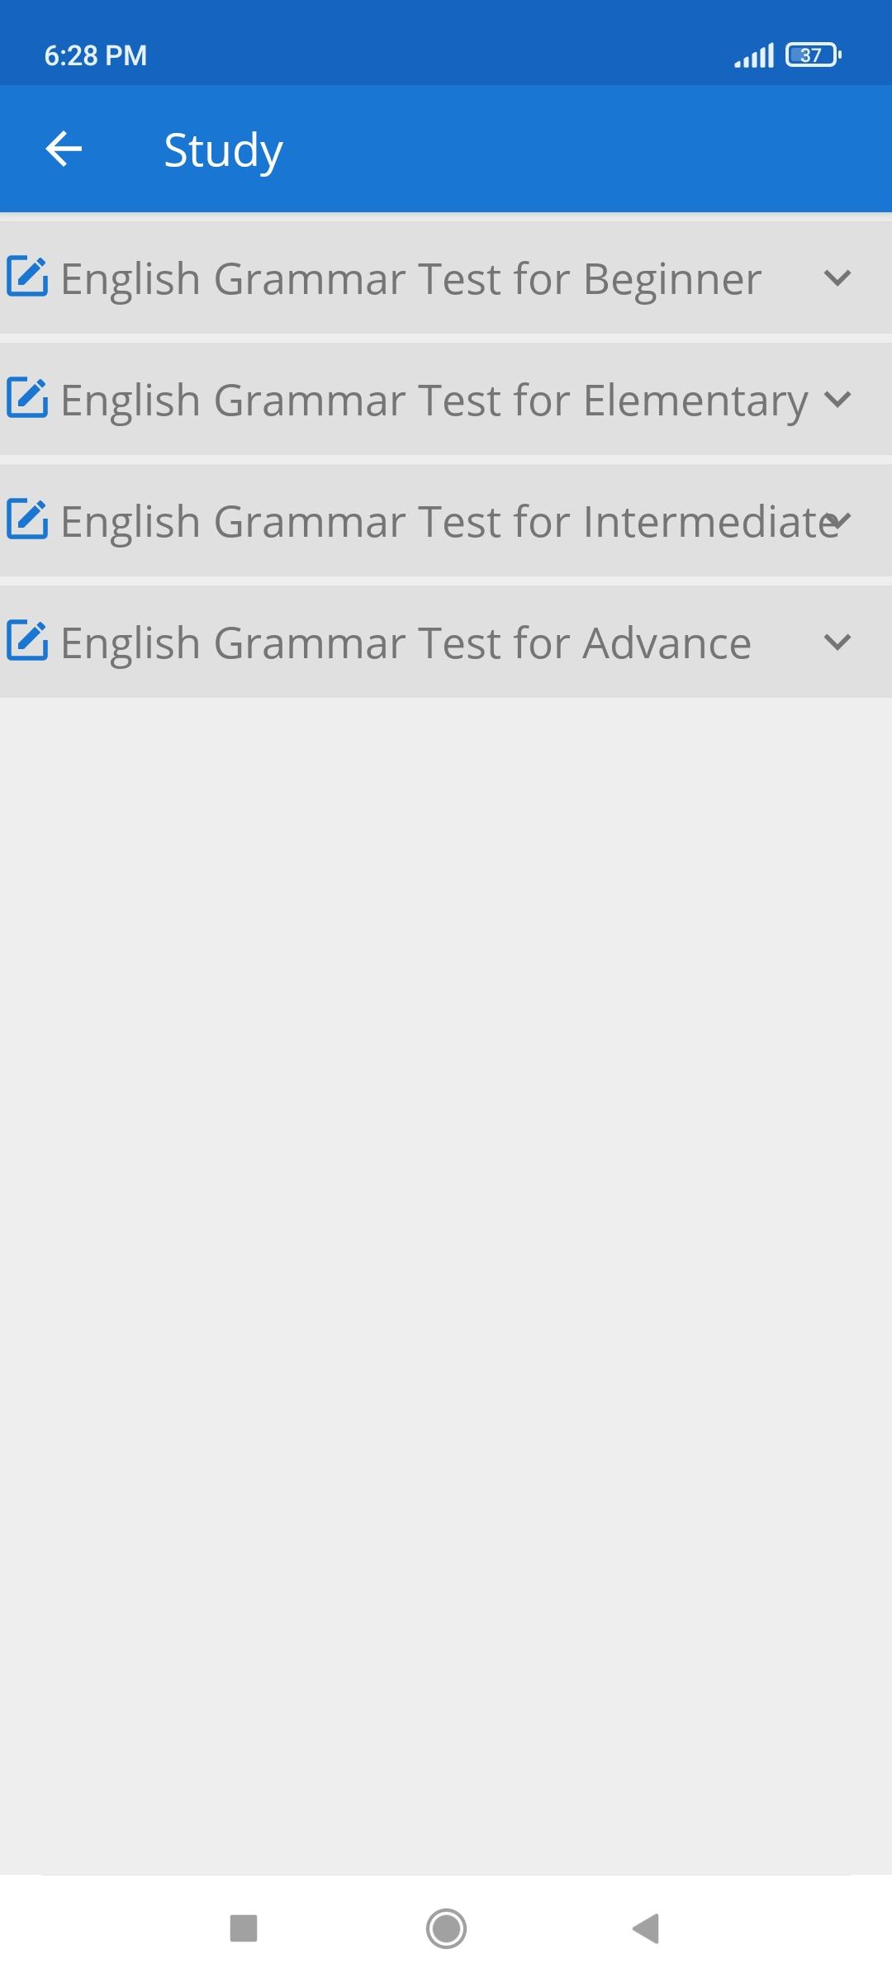The height and width of the screenshot is (1982, 892).
Task: Tap the signal strength icon
Action: pos(754,55)
